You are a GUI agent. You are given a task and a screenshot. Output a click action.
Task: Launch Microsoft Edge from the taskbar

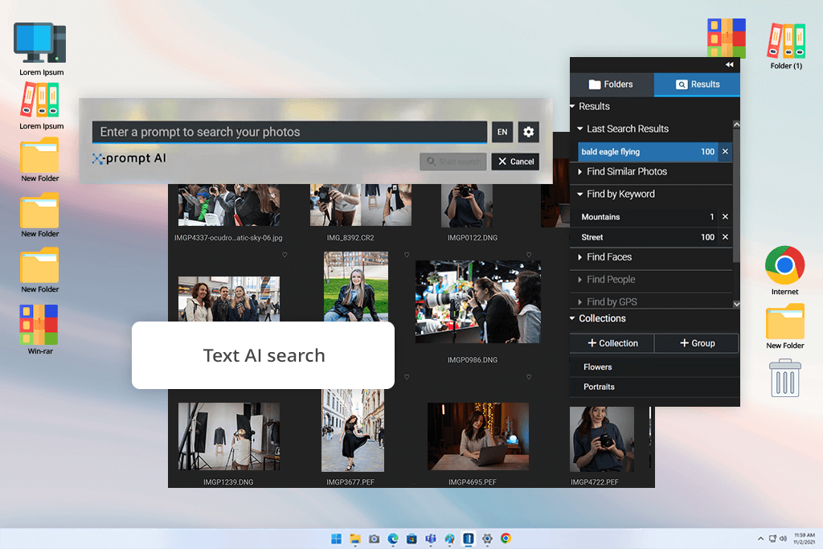pyautogui.click(x=393, y=539)
